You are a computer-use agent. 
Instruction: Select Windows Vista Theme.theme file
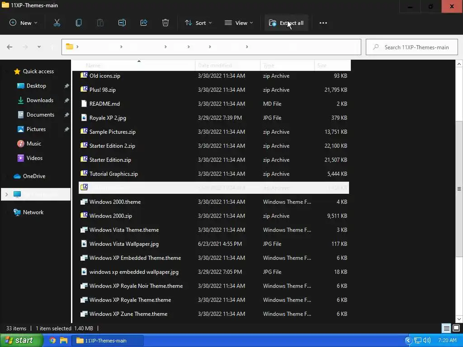pos(214,230)
